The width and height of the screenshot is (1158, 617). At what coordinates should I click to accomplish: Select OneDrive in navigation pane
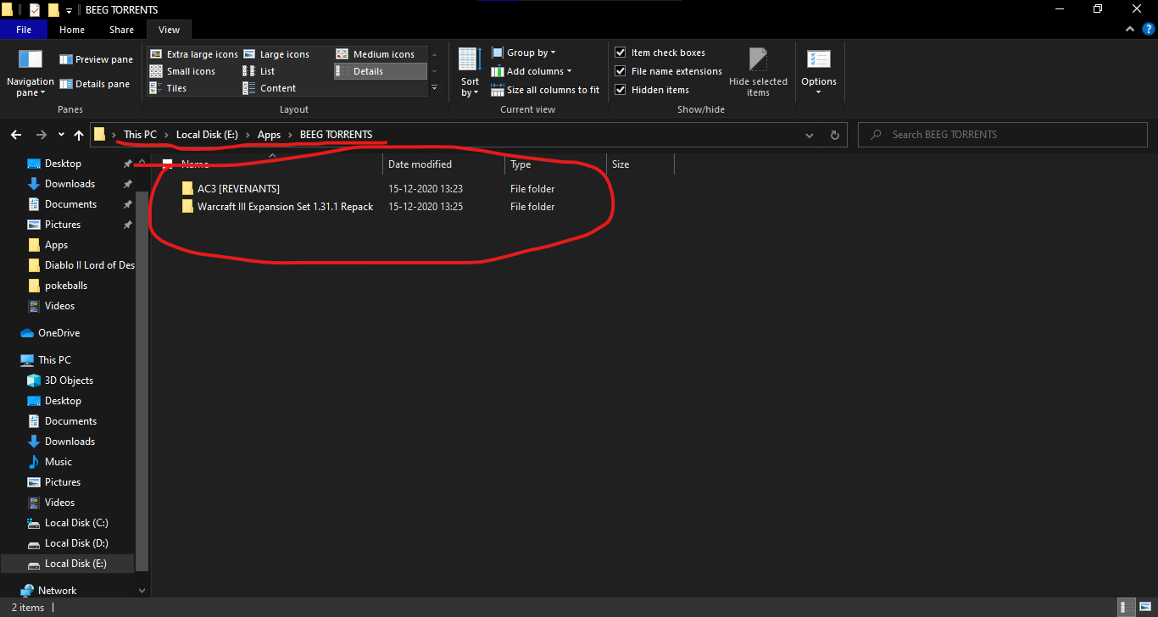[58, 333]
